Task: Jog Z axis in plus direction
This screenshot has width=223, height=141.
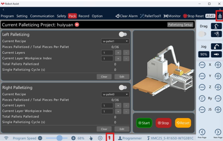Action: [x=218, y=87]
